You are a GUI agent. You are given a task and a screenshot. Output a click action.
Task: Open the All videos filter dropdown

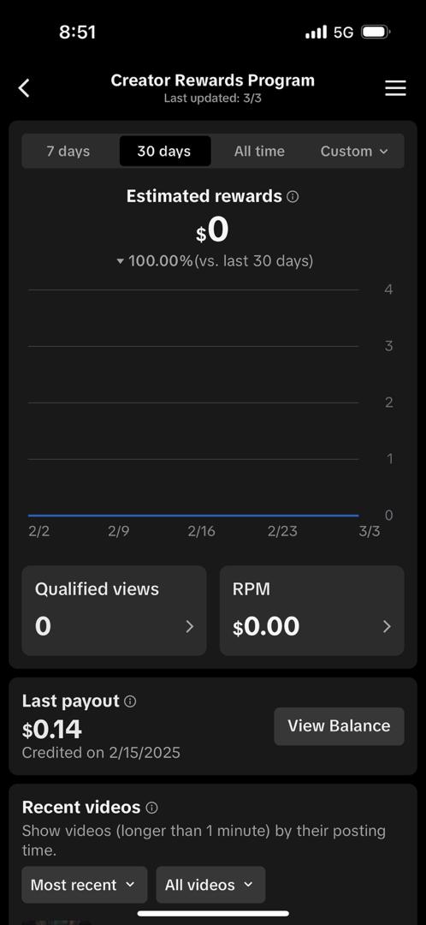coord(210,884)
